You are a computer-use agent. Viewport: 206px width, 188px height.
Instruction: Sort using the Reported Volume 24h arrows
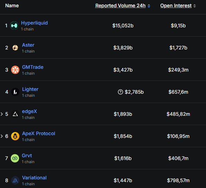[x=149, y=6]
